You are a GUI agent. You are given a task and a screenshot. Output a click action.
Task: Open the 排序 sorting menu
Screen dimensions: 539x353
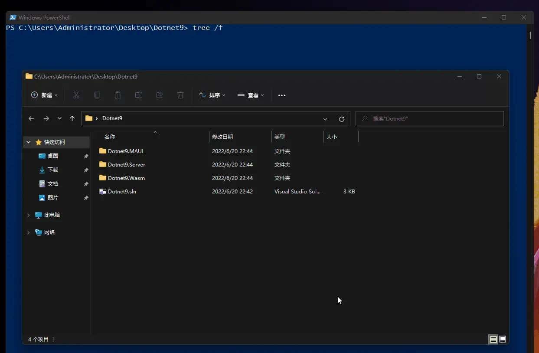pyautogui.click(x=212, y=95)
